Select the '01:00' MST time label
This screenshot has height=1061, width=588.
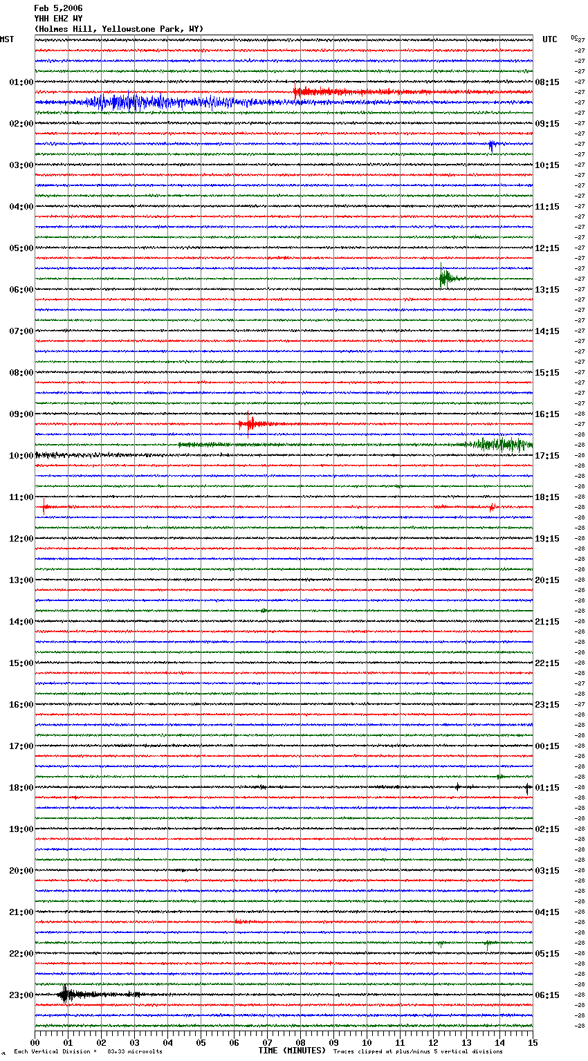21,82
